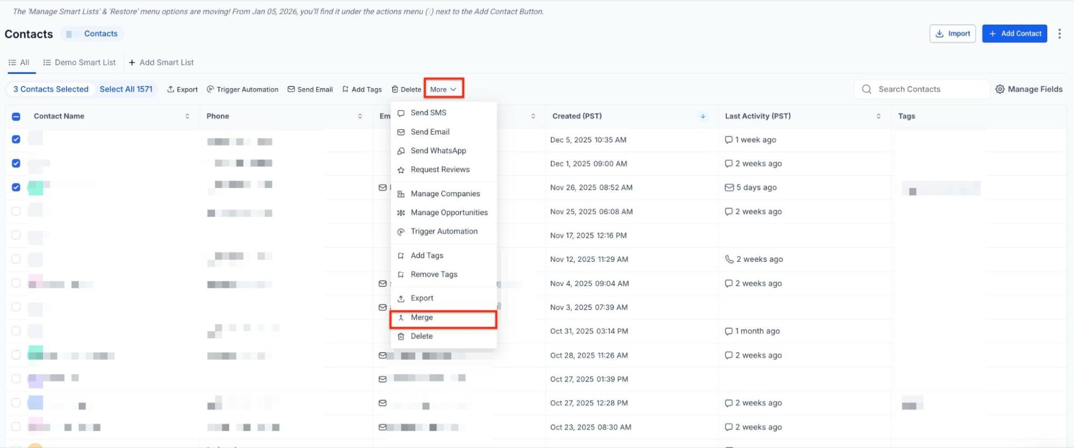Merge the selected contacts via menu

click(443, 318)
